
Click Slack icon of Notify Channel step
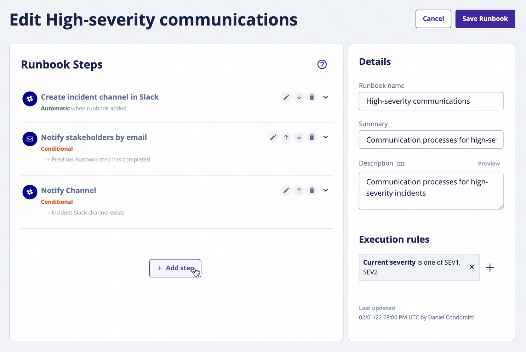click(x=30, y=192)
